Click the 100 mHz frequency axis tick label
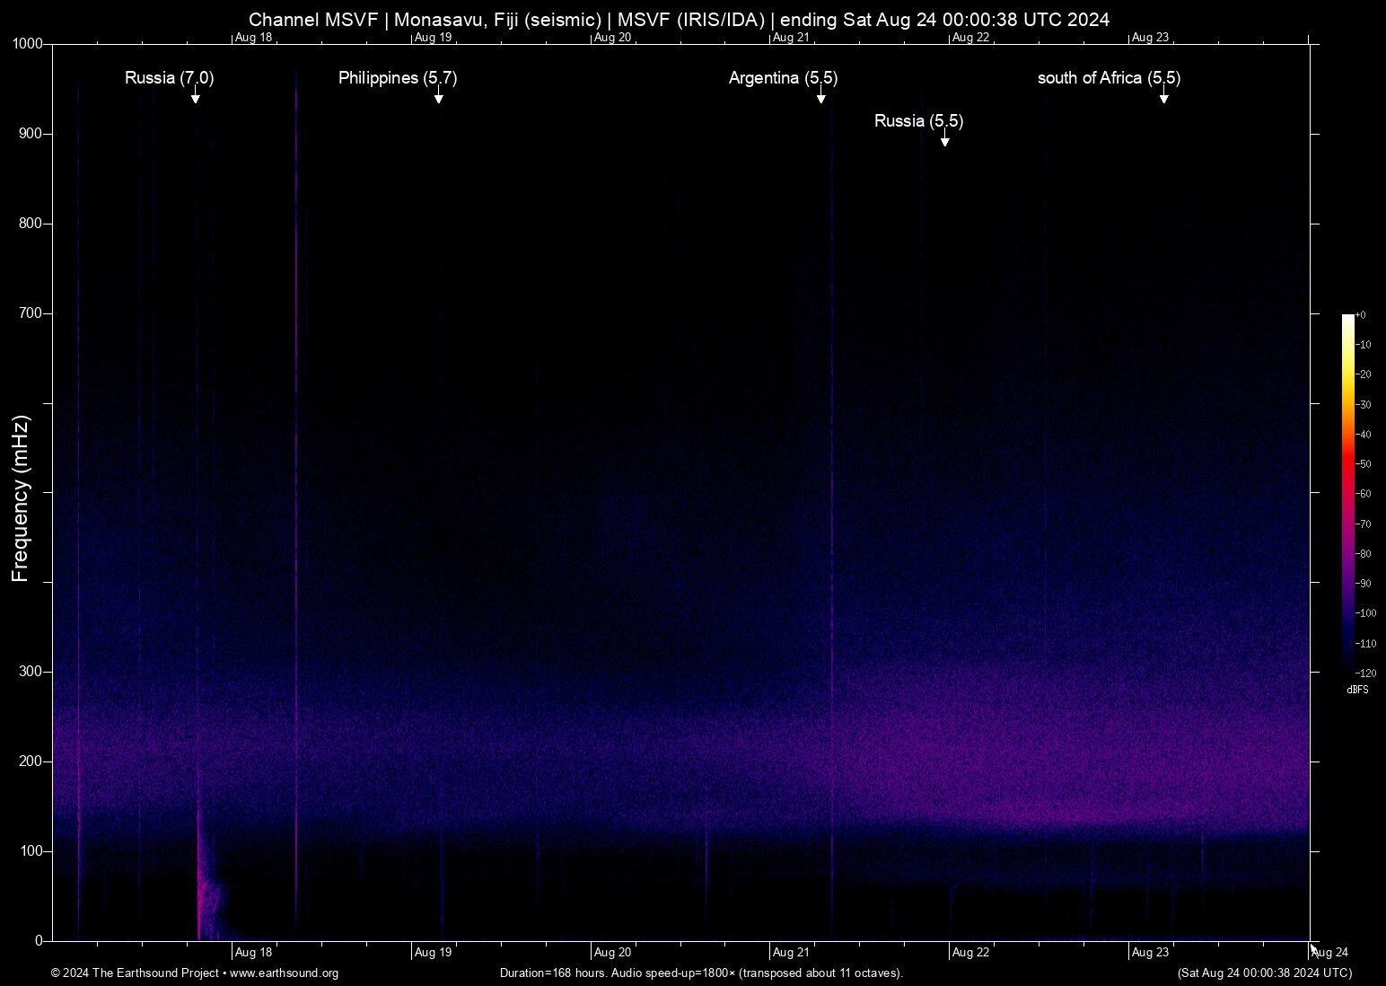Image resolution: width=1386 pixels, height=986 pixels. click(x=31, y=851)
